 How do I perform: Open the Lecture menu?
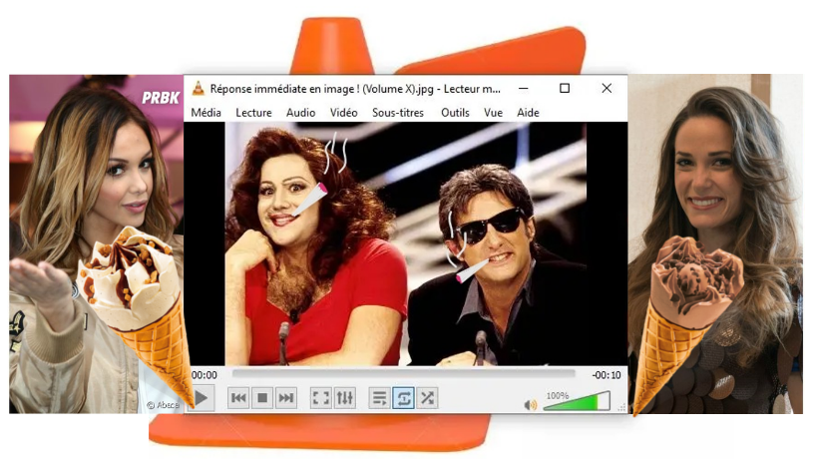tap(253, 113)
